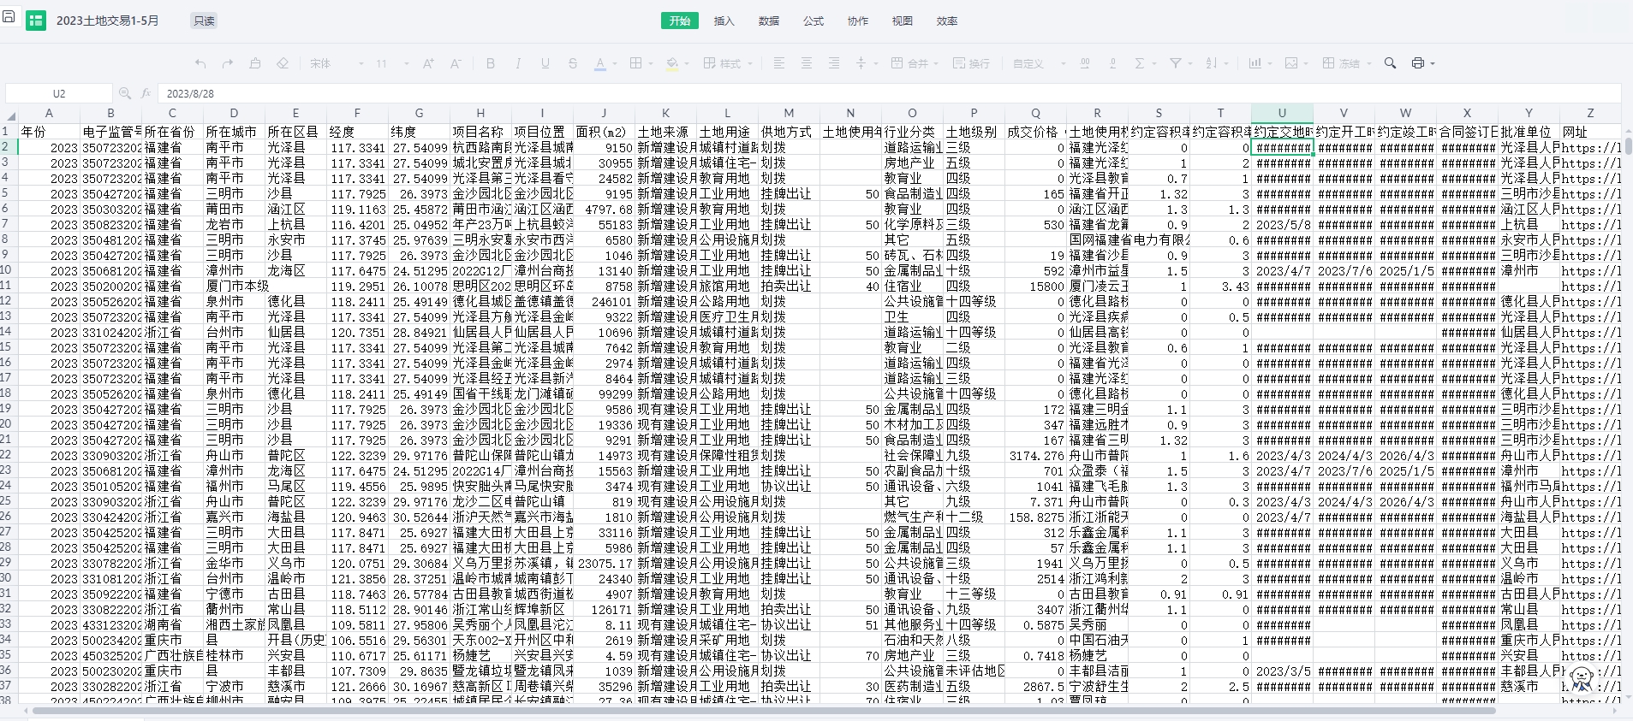Screen dimensions: 1633x721
Task: Click the redo arrow icon
Action: 228,63
